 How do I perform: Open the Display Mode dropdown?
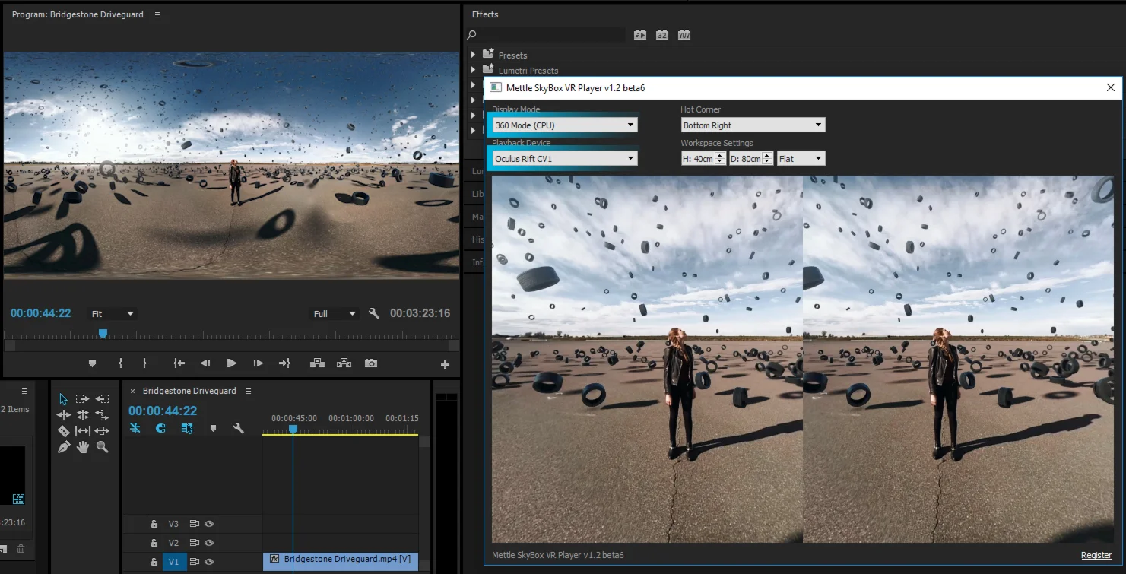tap(564, 125)
